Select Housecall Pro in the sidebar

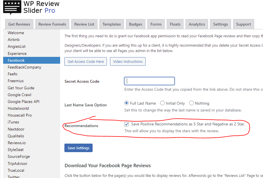coord(32,115)
